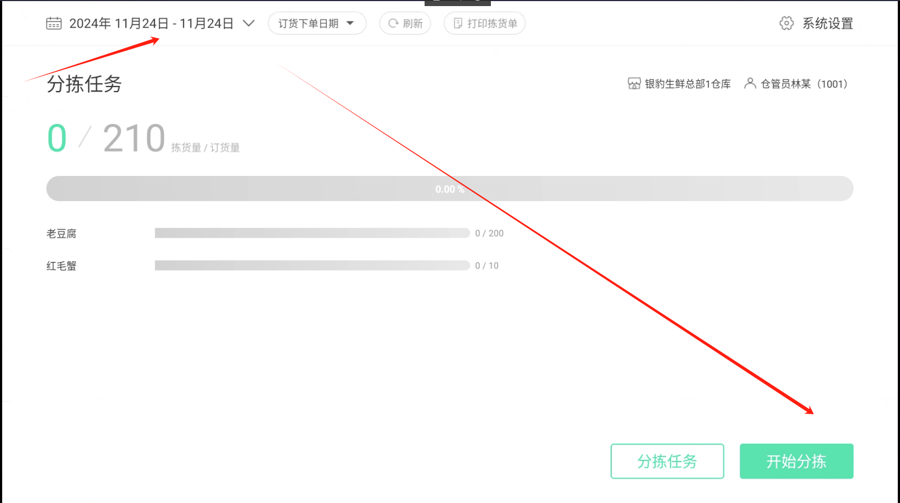Select the 老豆腐 item label
Screen dimensions: 900x503
[x=61, y=233]
